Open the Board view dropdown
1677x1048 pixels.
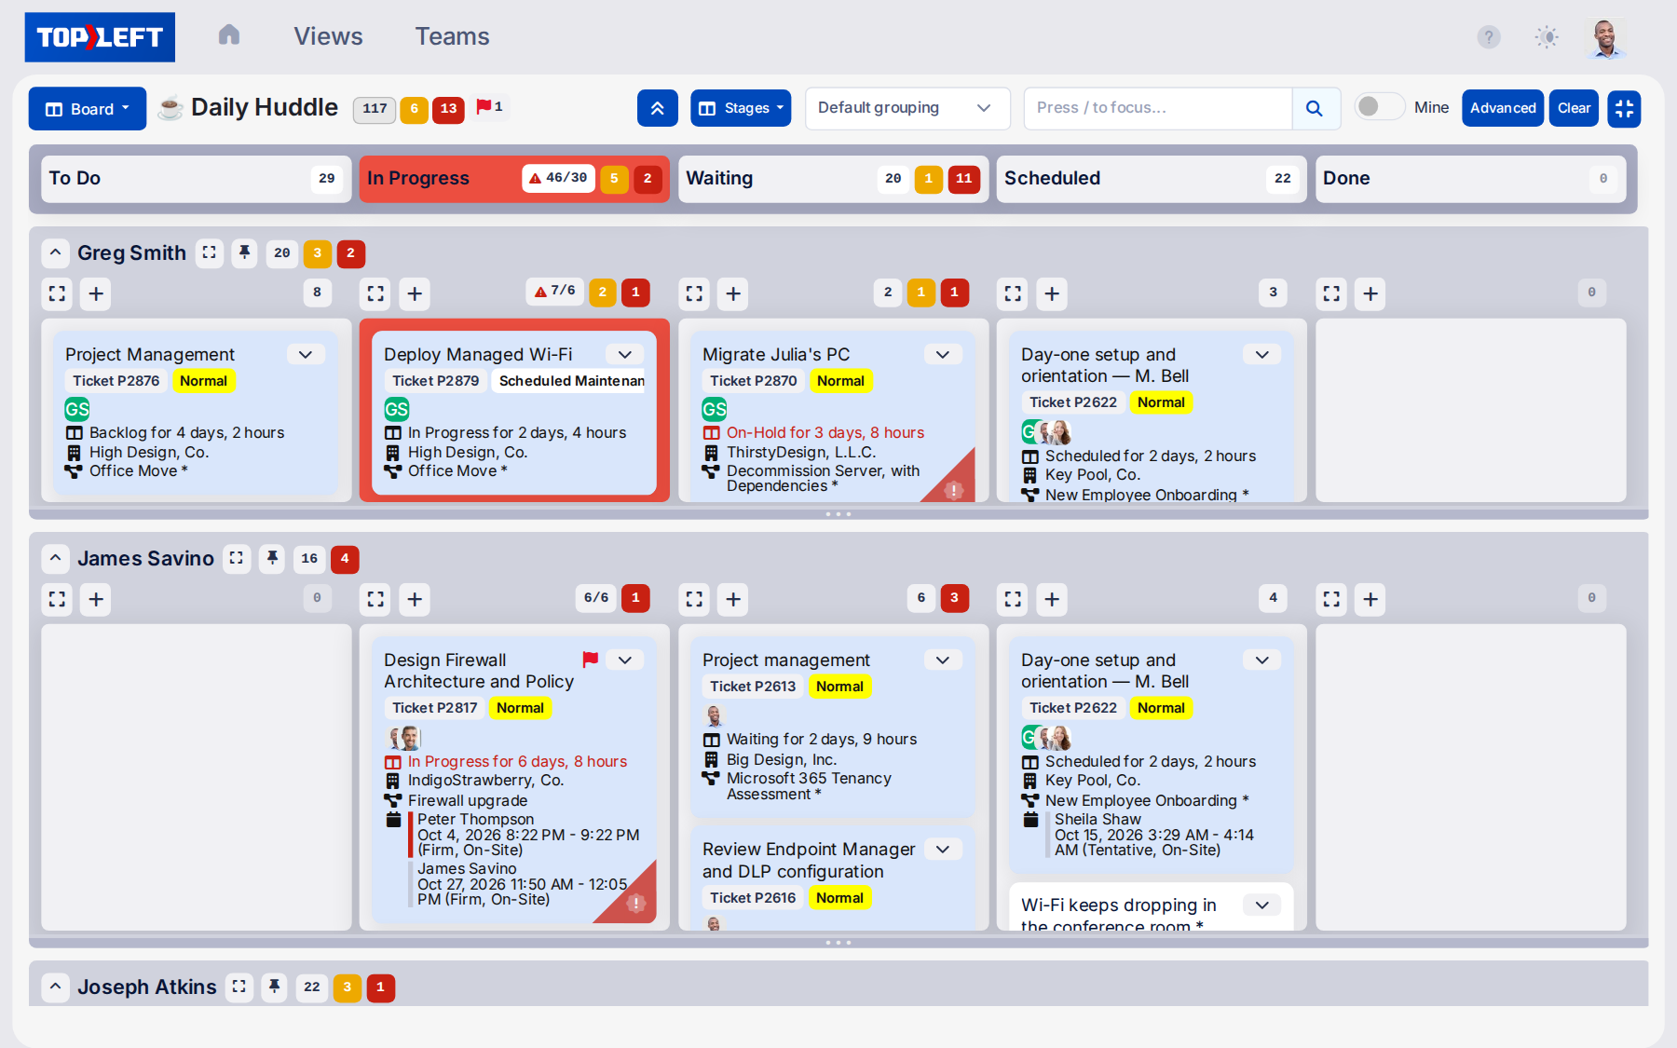[x=88, y=108]
